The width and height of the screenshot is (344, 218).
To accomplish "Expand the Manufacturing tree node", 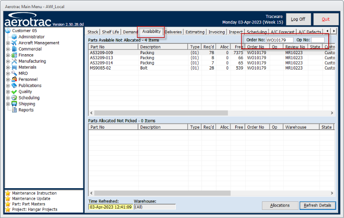I will point(8,61).
